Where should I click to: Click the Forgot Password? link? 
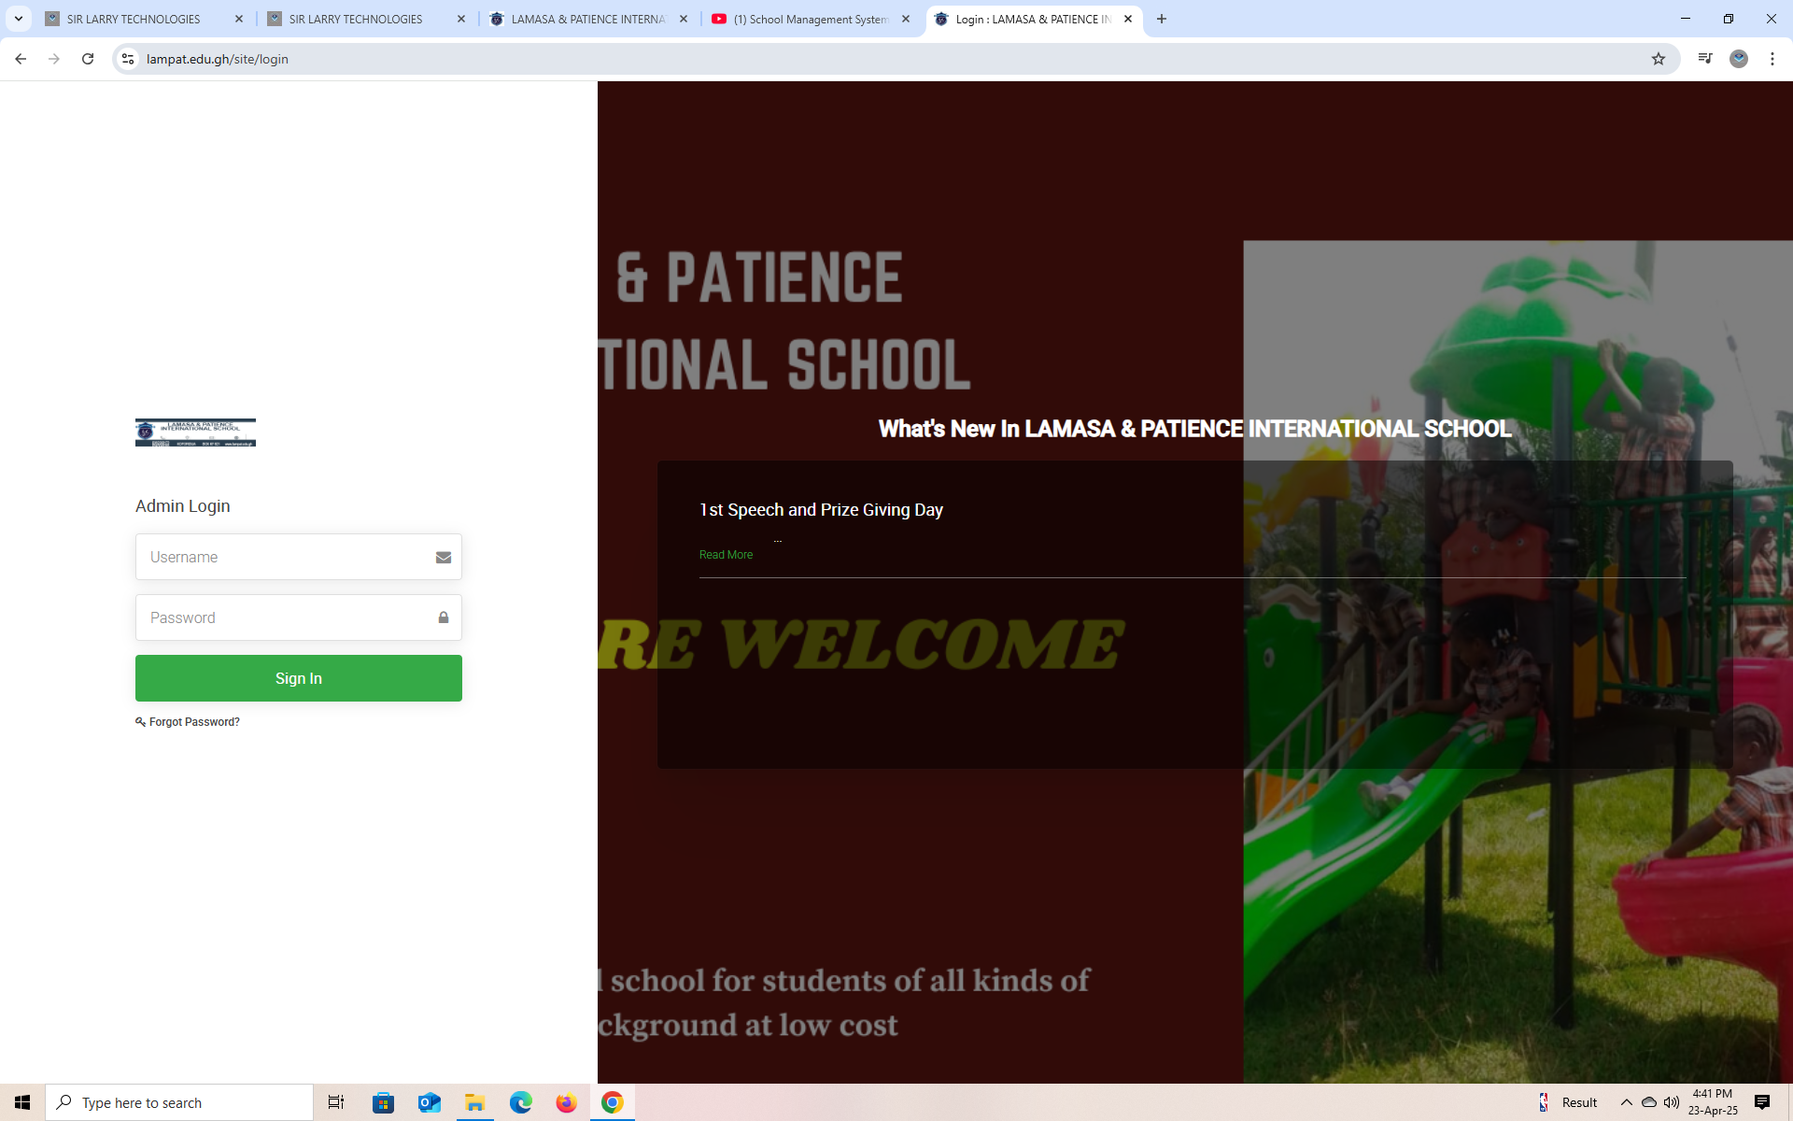tap(194, 722)
